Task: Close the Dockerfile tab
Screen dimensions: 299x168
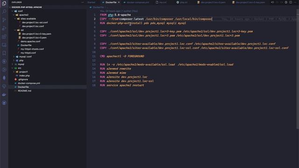Action: (x=119, y=2)
